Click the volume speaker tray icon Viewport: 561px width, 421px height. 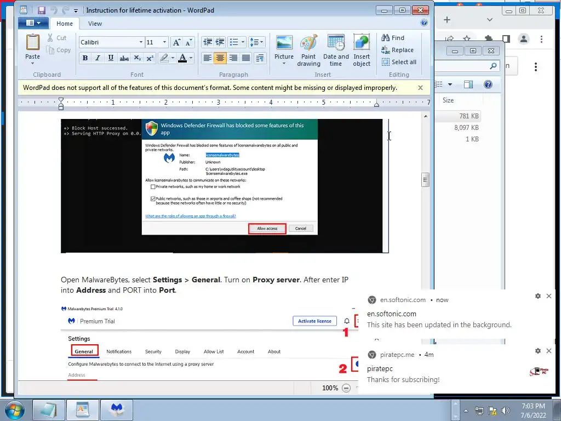point(505,411)
